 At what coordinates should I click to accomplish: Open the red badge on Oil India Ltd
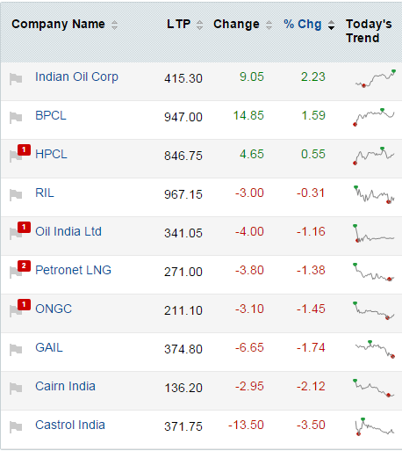(x=24, y=227)
